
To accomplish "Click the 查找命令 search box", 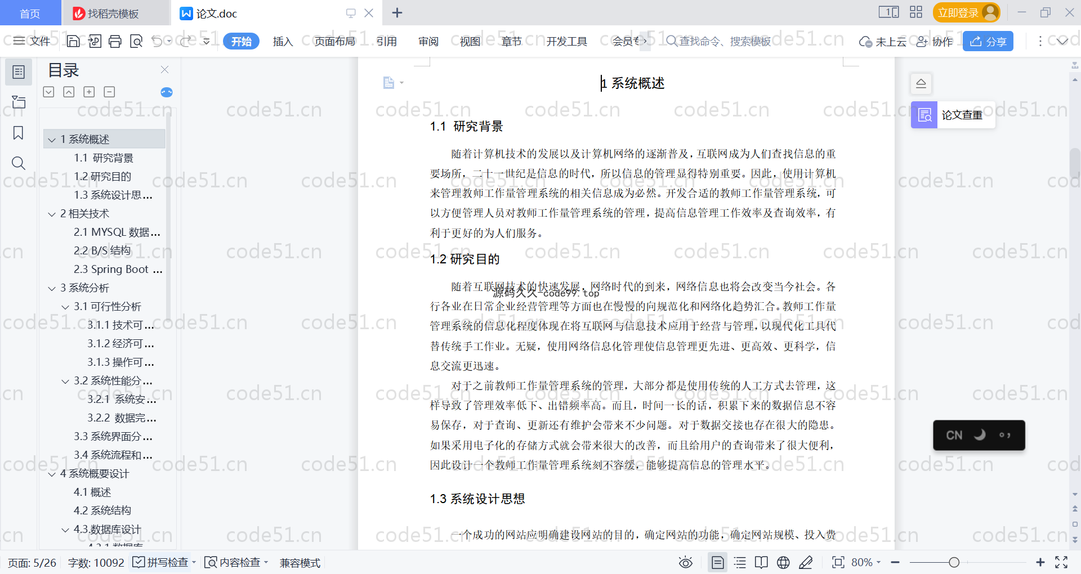I will [x=718, y=41].
